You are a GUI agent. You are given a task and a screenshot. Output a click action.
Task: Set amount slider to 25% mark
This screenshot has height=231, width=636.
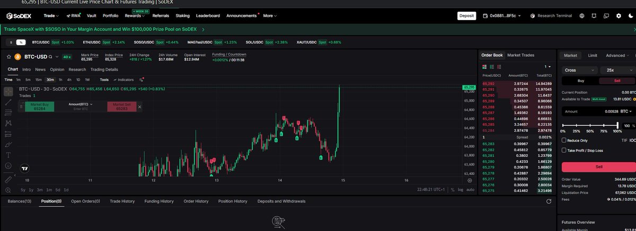577,125
